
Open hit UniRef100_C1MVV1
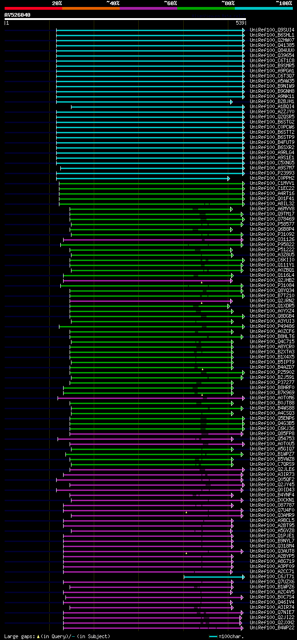click(272, 183)
